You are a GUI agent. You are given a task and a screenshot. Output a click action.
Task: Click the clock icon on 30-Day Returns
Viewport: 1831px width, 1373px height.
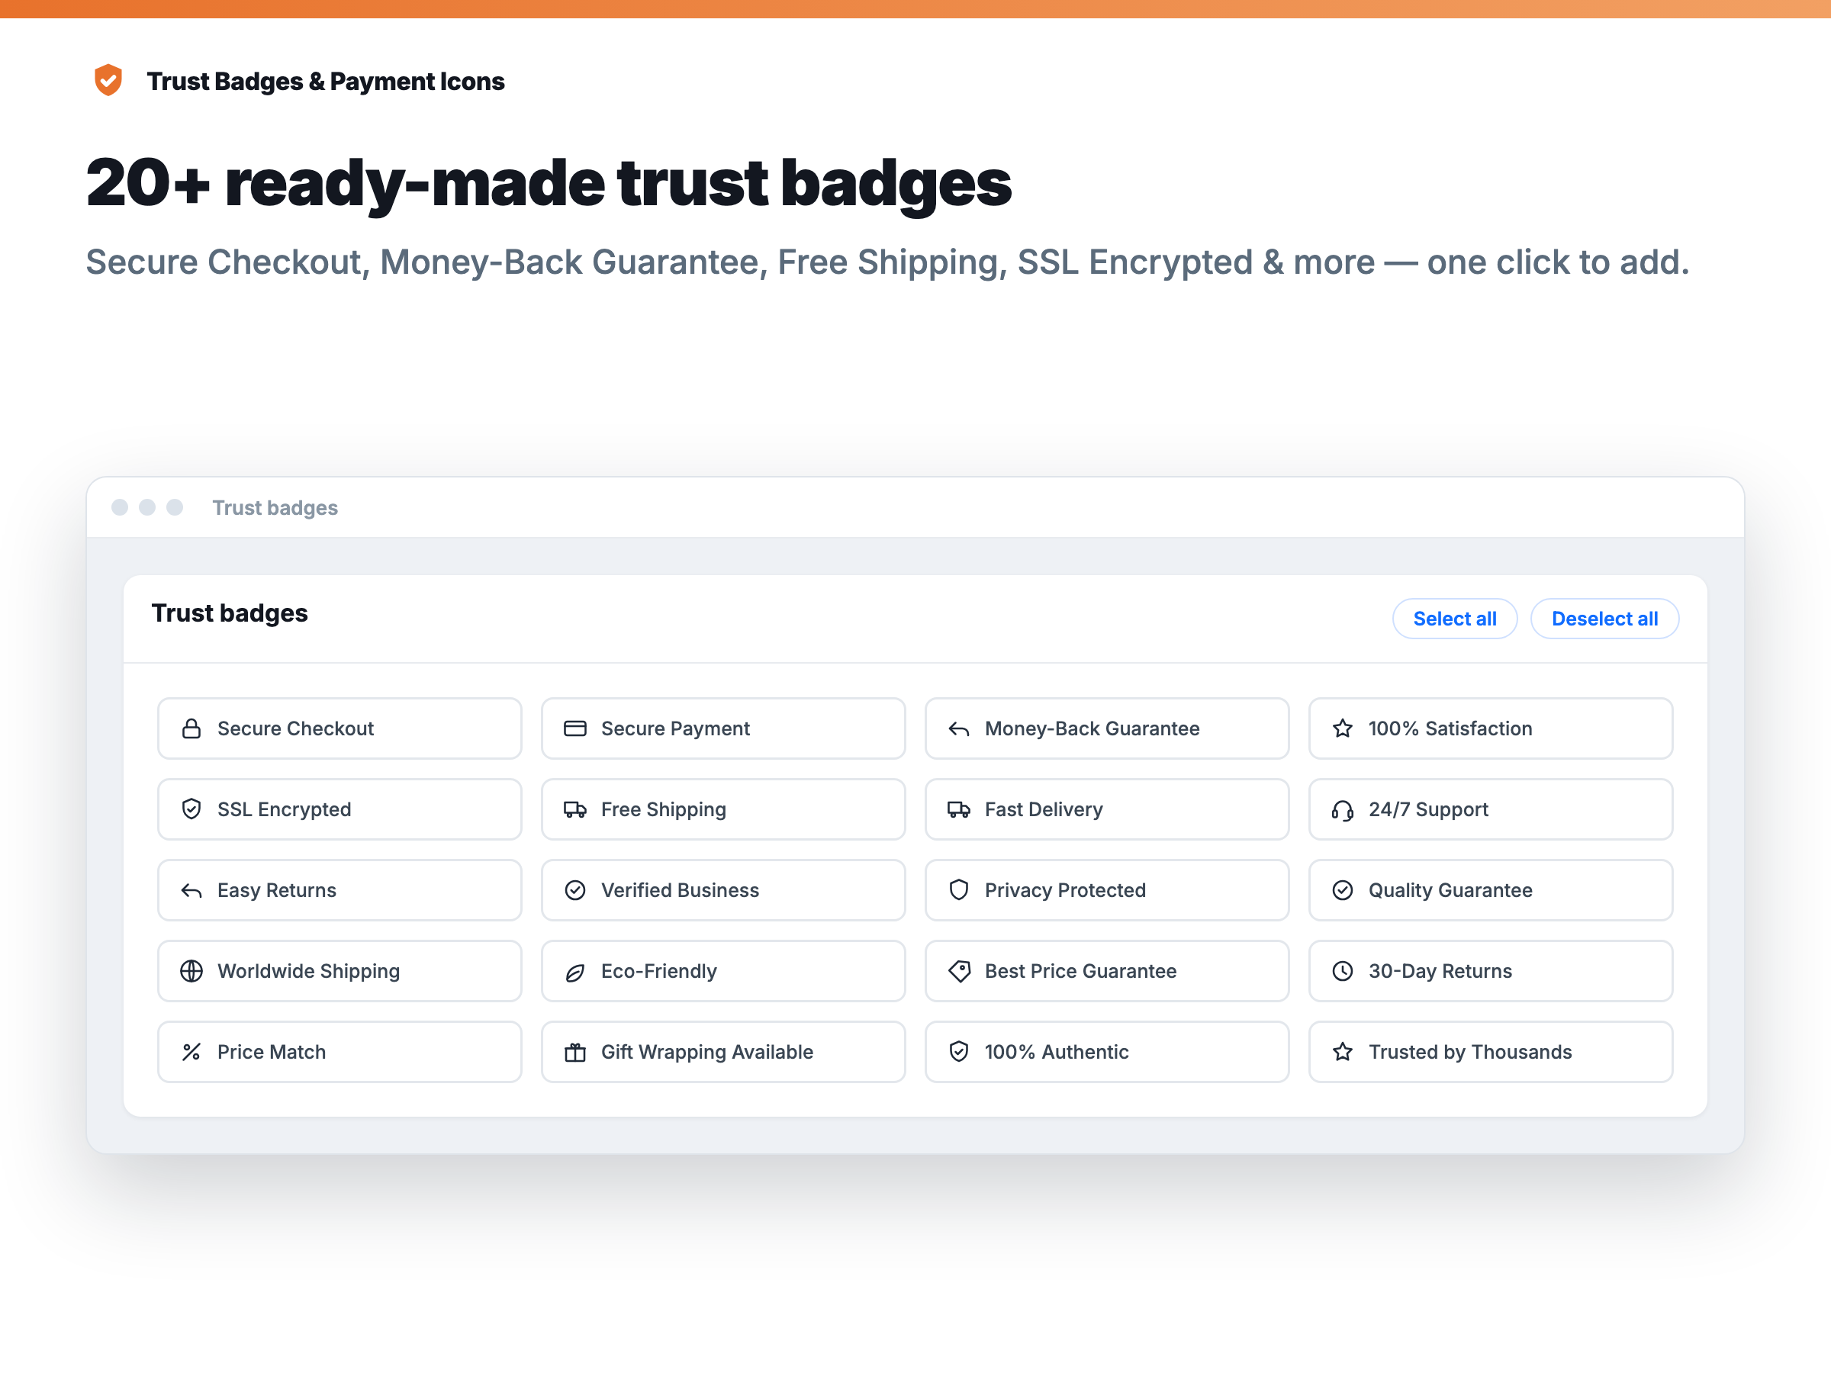point(1343,971)
